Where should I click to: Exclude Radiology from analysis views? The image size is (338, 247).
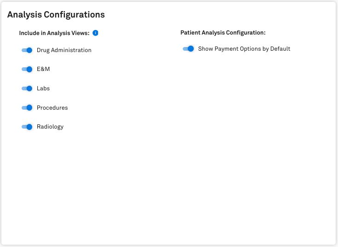[27, 127]
